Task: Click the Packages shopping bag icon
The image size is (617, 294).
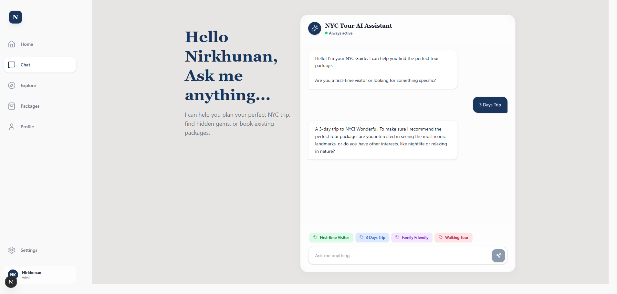Action: click(12, 106)
